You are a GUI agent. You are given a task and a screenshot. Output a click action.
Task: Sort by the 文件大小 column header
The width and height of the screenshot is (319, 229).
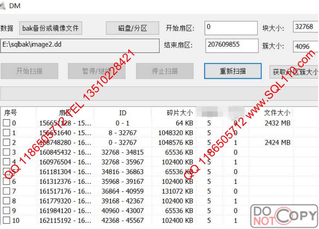coord(277,113)
